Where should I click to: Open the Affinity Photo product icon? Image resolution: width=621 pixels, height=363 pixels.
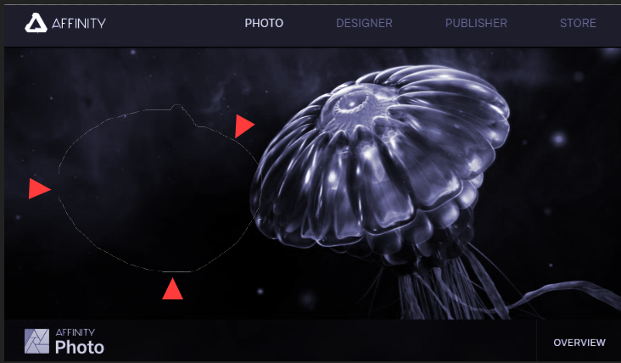coord(36,341)
